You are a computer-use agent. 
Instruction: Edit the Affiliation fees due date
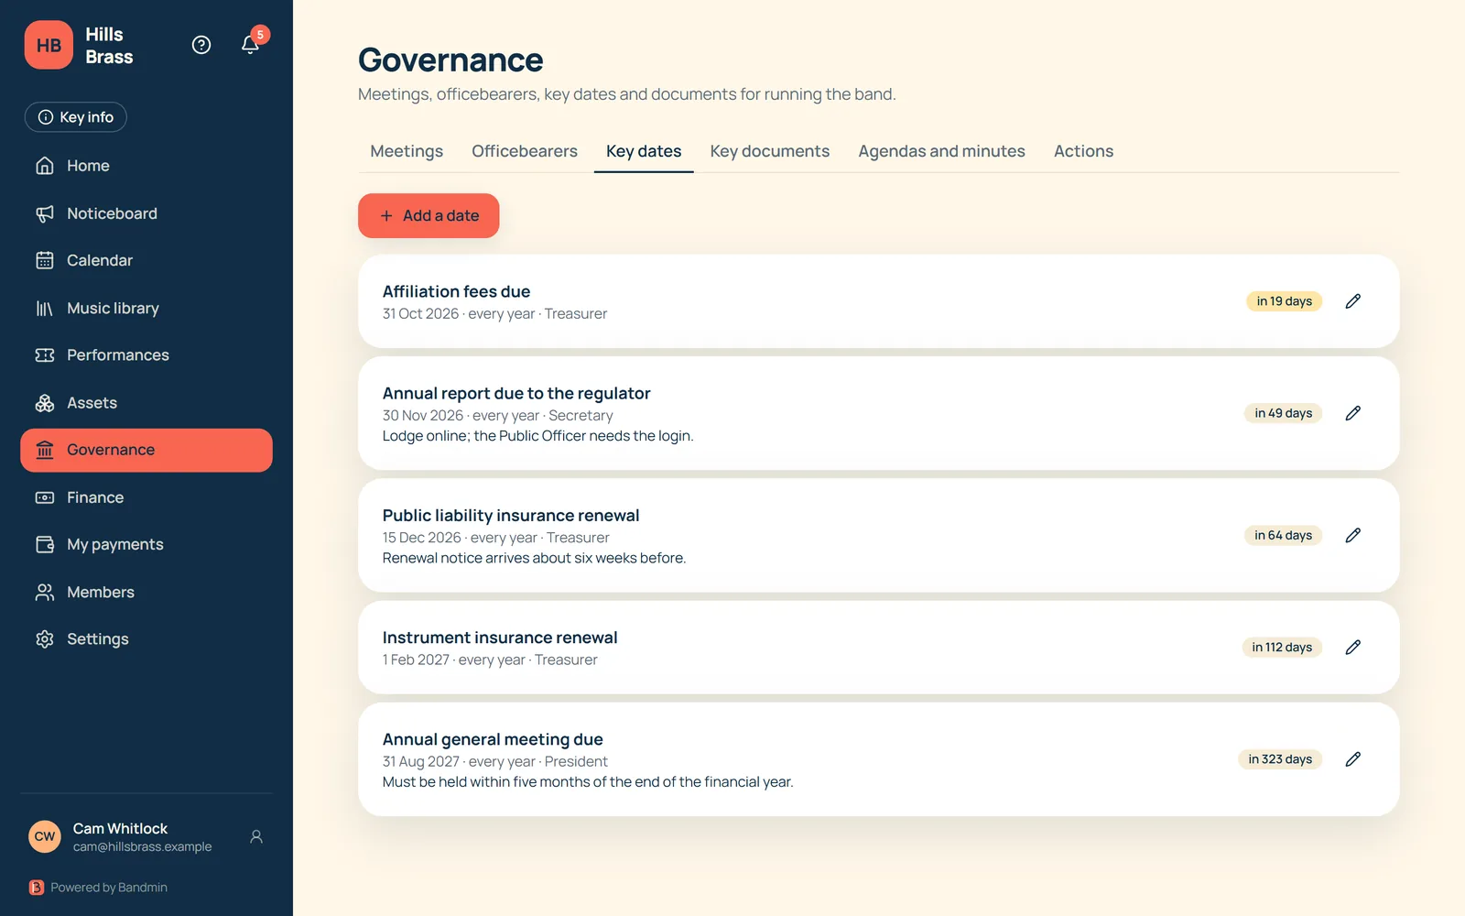coord(1352,301)
